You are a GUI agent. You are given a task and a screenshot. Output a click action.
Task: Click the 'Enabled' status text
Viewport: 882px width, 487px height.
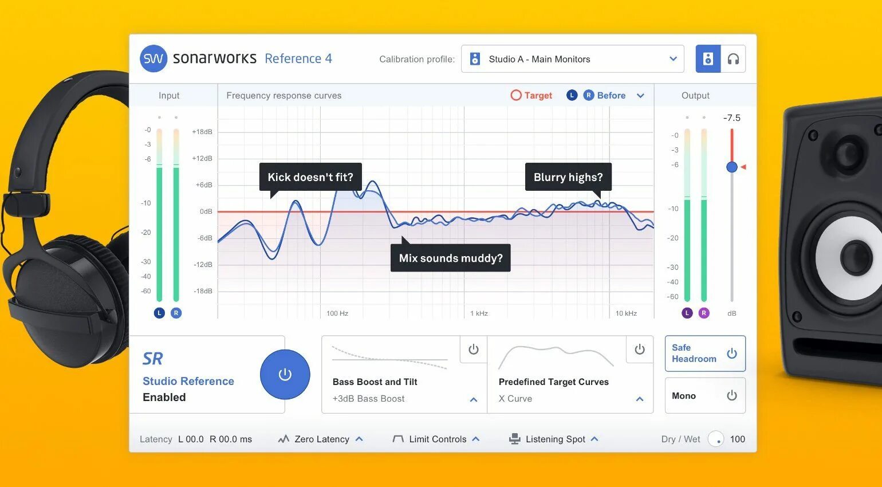[164, 397]
